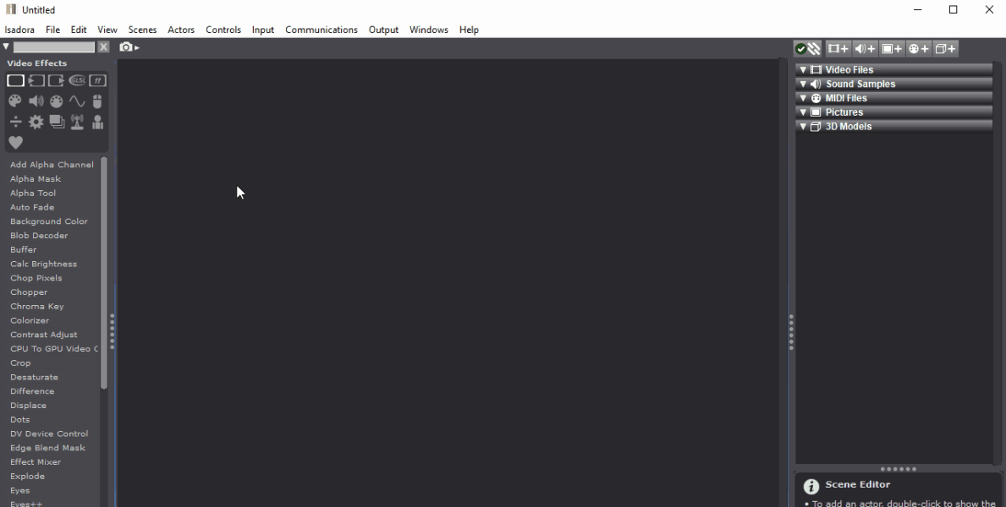Select the Contrast Adjust actor

click(44, 335)
